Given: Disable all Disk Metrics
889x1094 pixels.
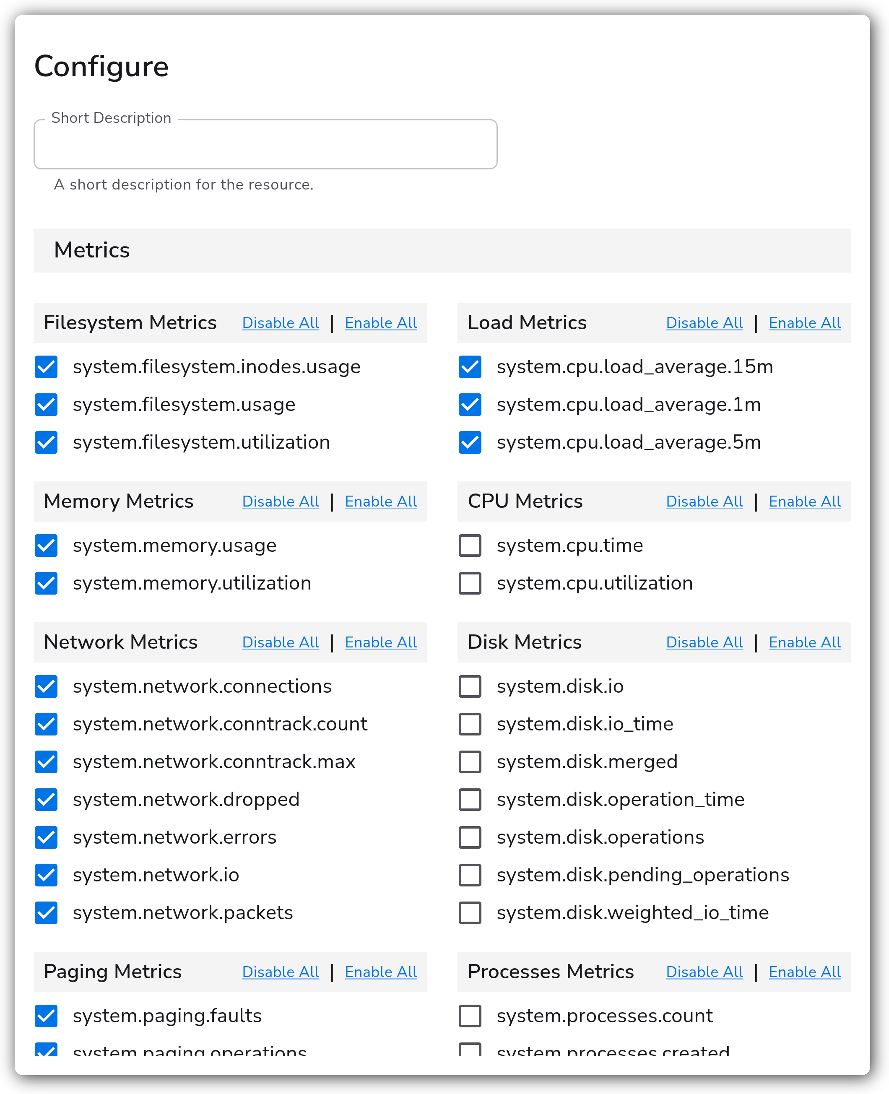Looking at the screenshot, I should [704, 642].
